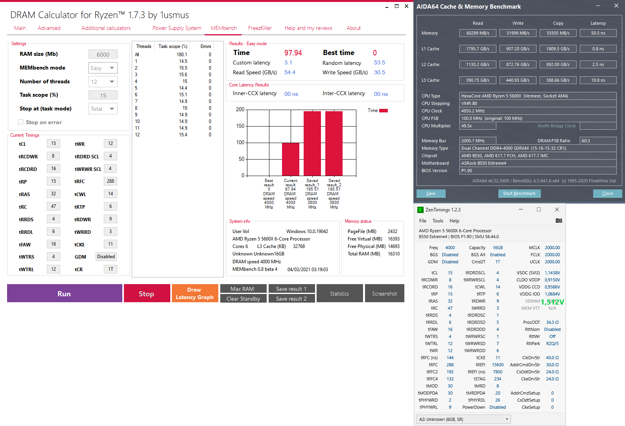Click the All row showing 180.1 in the threads table
Viewport: 625px width, 426px height.
tap(173, 55)
